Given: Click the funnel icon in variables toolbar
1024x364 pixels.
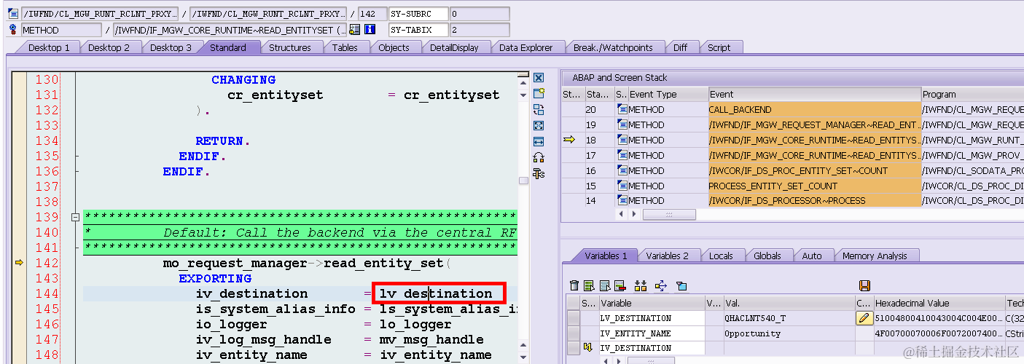Looking at the screenshot, I should 681,286.
